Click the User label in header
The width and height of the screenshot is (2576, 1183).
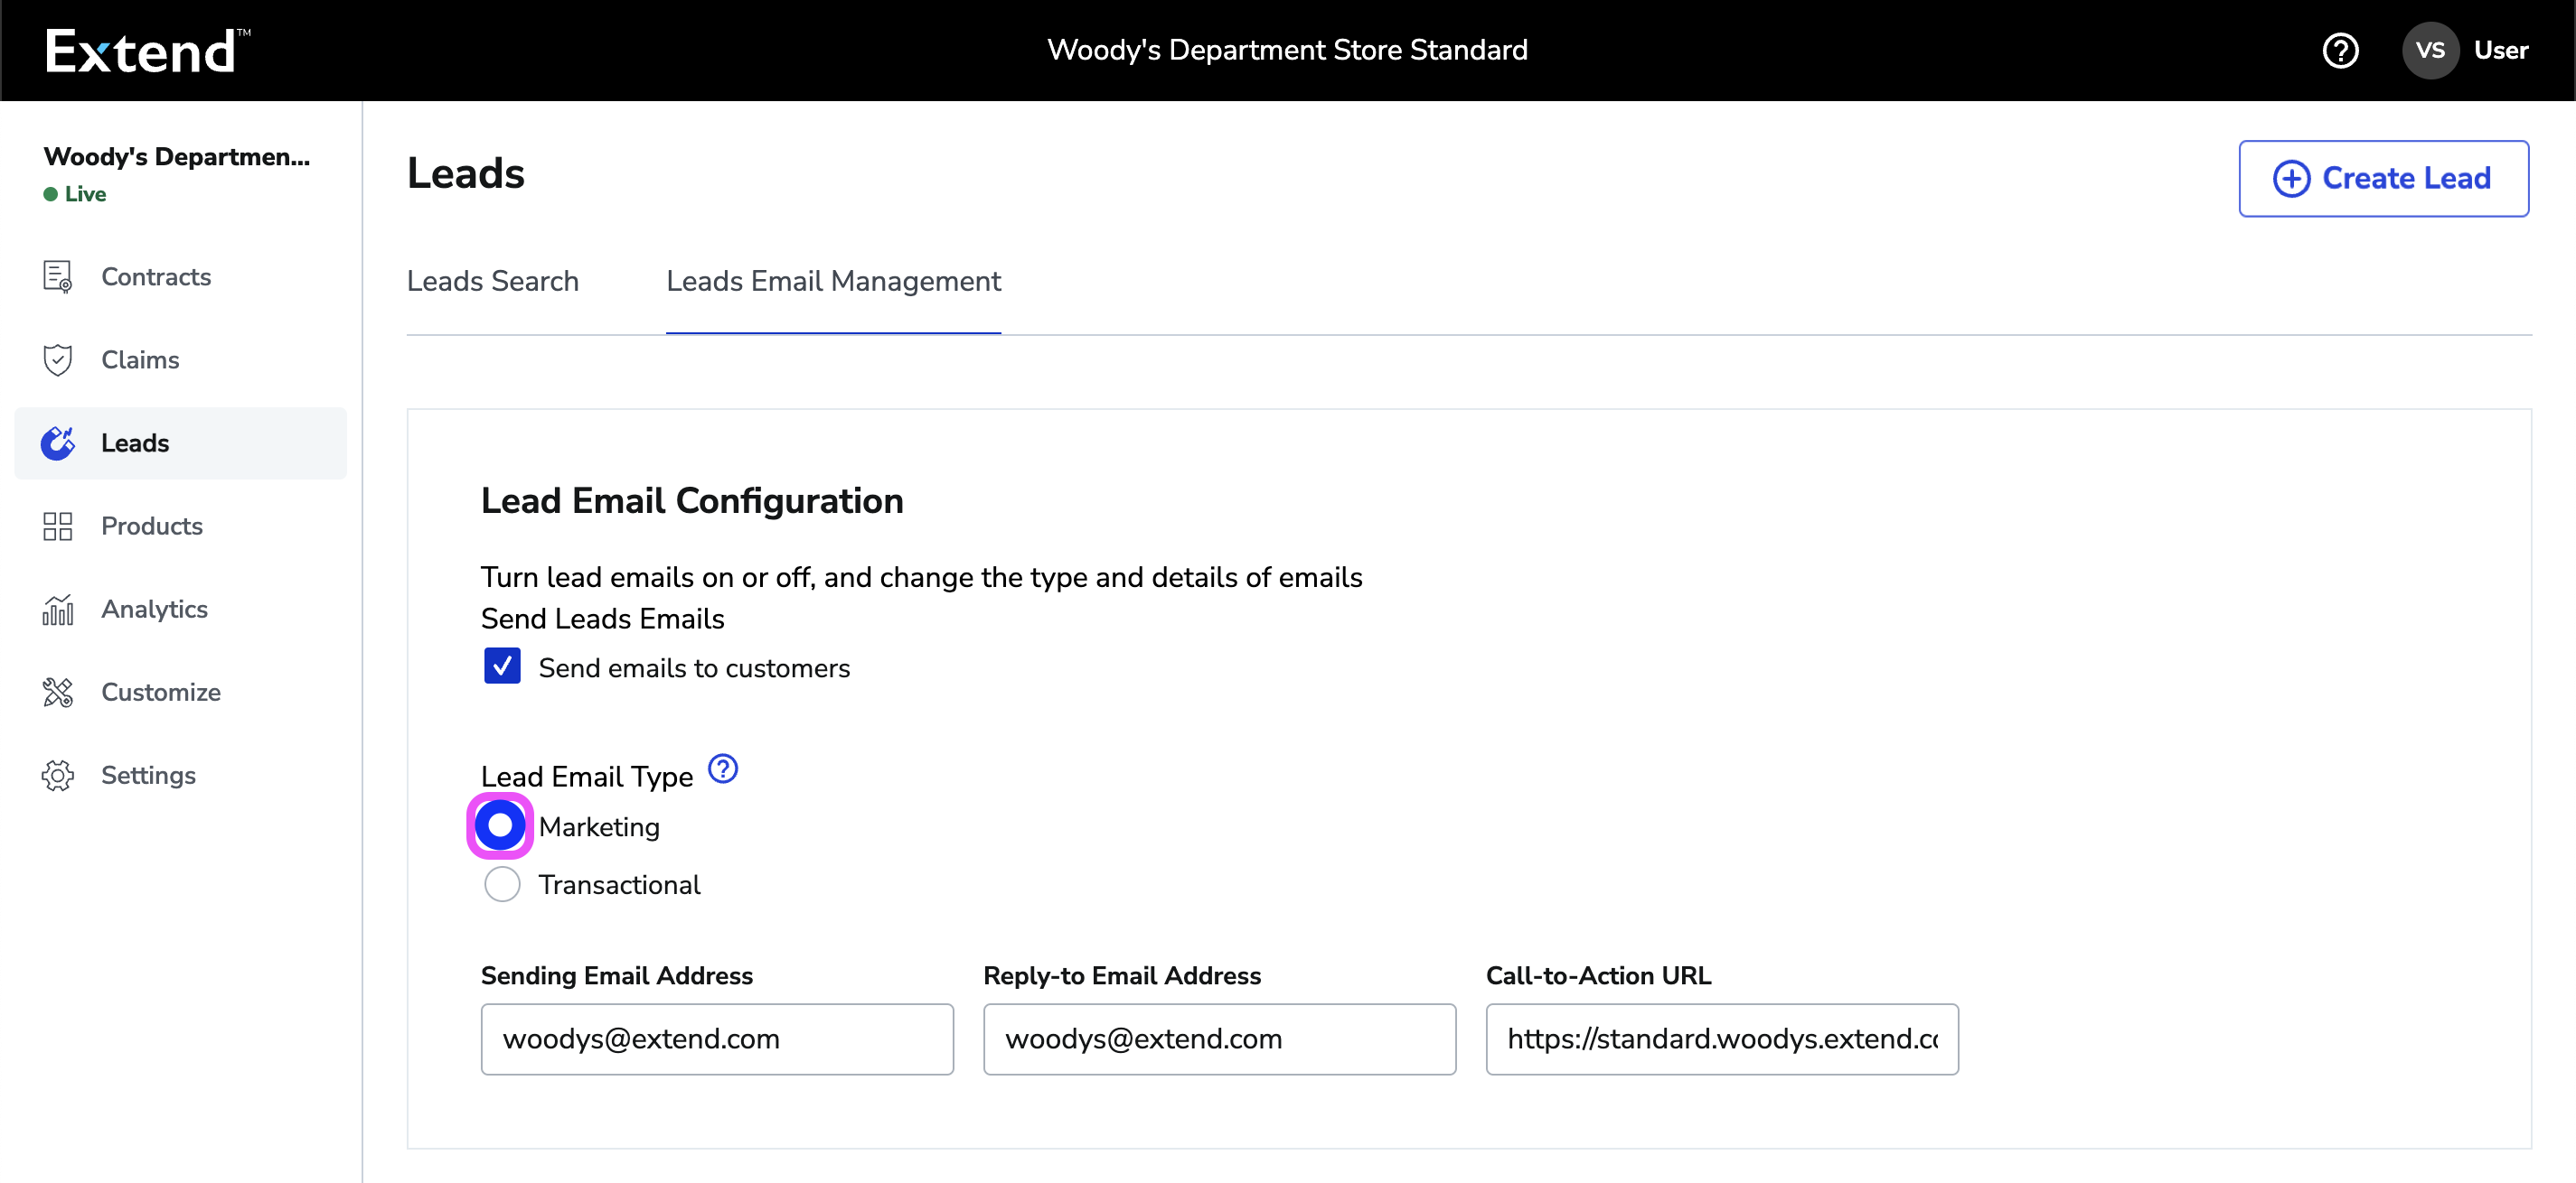[x=2501, y=50]
